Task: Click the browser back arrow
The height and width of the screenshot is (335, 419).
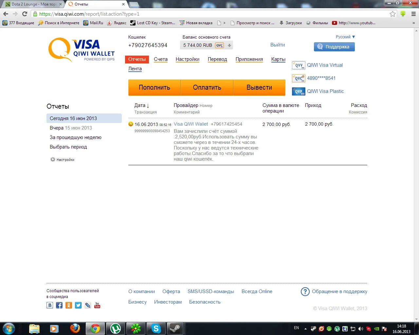Action: coord(6,14)
